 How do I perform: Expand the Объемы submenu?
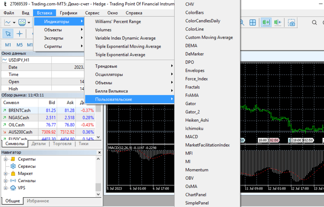130,83
